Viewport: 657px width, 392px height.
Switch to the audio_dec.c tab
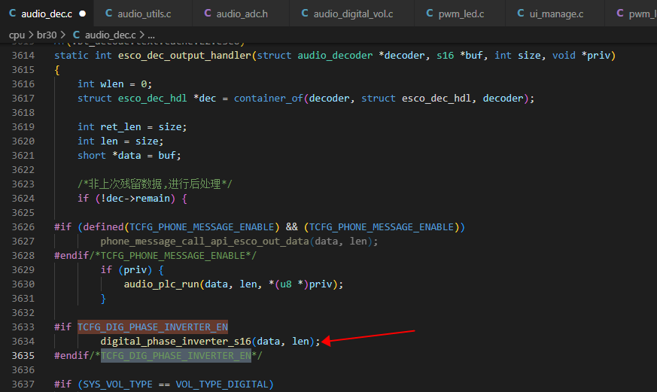point(47,14)
